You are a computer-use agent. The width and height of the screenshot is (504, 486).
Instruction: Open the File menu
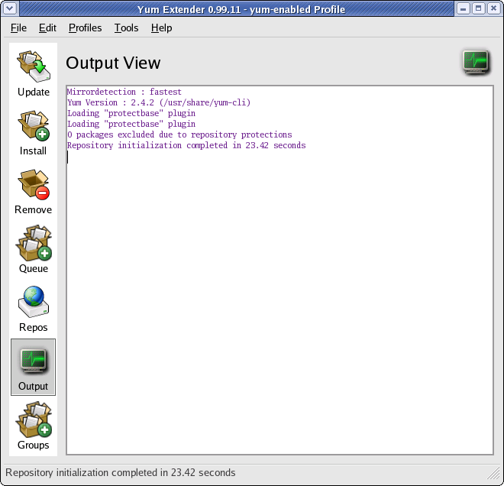[18, 28]
